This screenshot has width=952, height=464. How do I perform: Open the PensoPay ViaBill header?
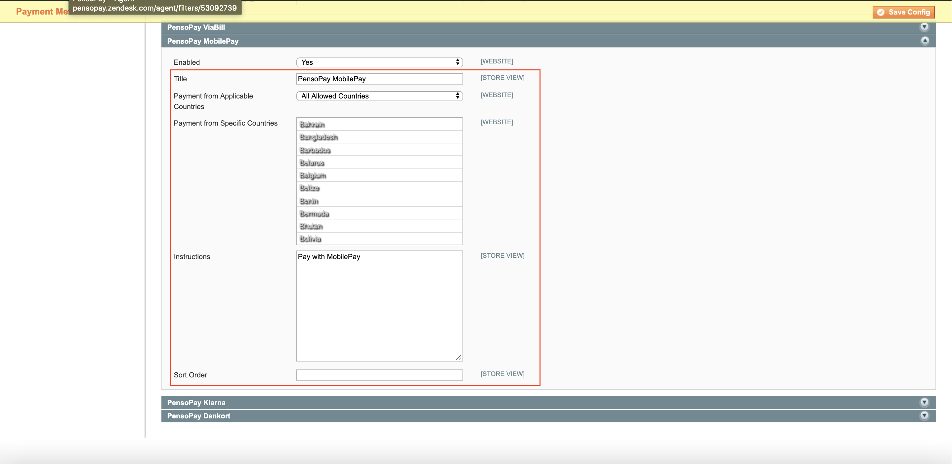[548, 27]
